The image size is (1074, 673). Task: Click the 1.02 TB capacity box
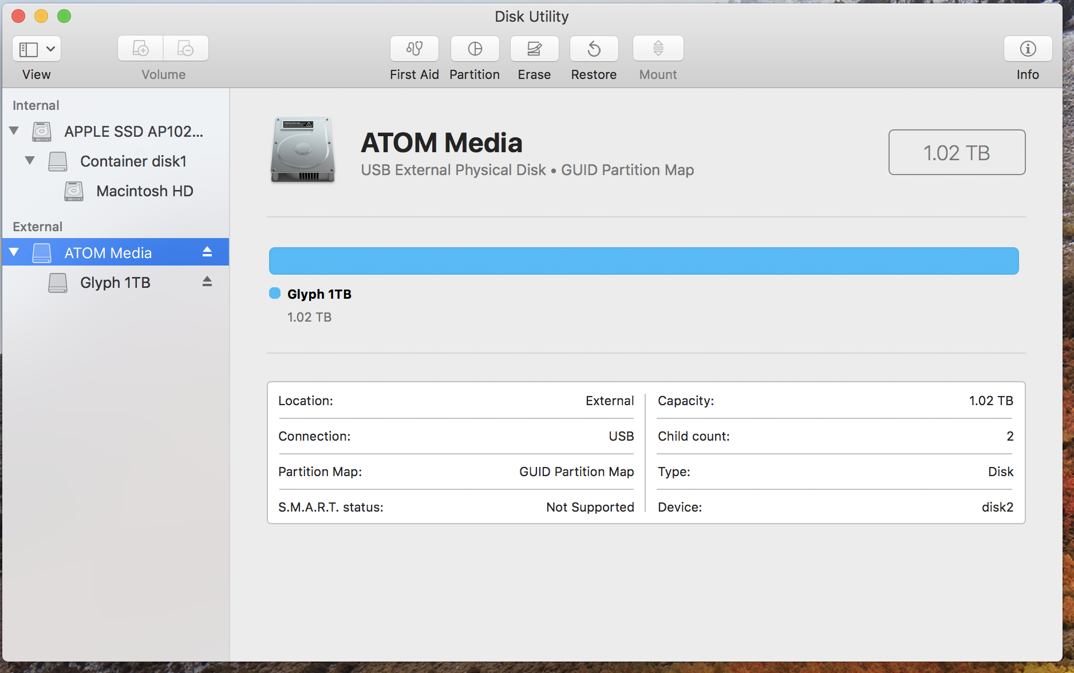(x=957, y=152)
